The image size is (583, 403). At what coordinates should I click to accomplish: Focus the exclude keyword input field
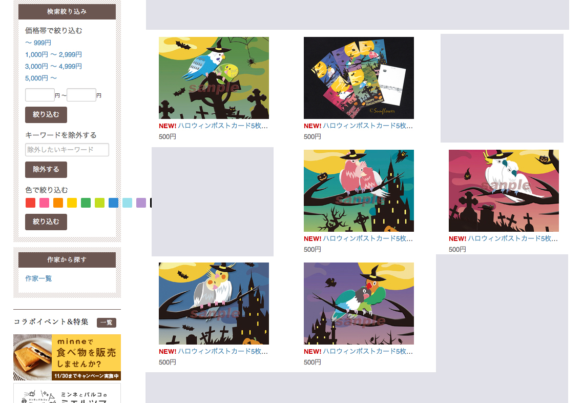tap(67, 150)
